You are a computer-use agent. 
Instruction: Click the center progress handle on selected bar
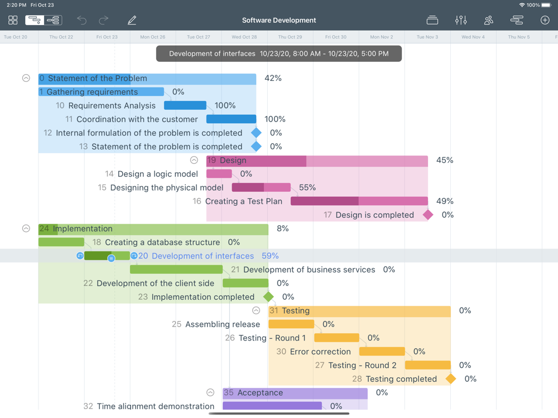coord(111,258)
